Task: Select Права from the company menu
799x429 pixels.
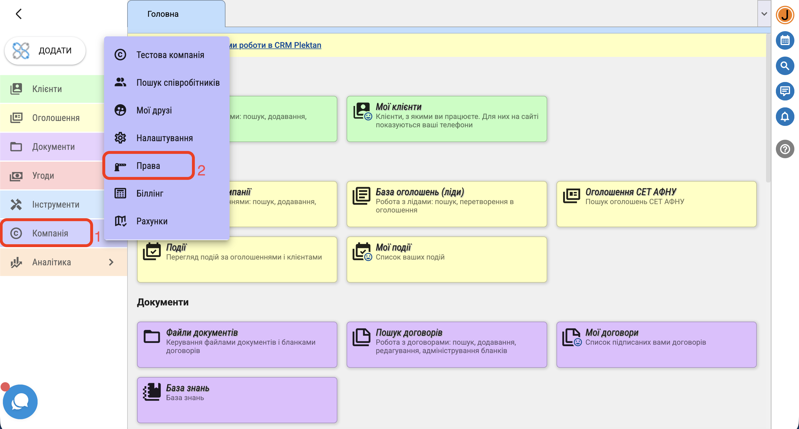Action: tap(148, 166)
